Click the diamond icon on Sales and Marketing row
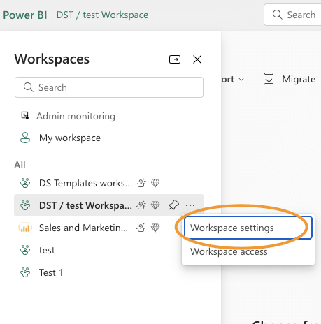The width and height of the screenshot is (321, 324). pos(155,228)
